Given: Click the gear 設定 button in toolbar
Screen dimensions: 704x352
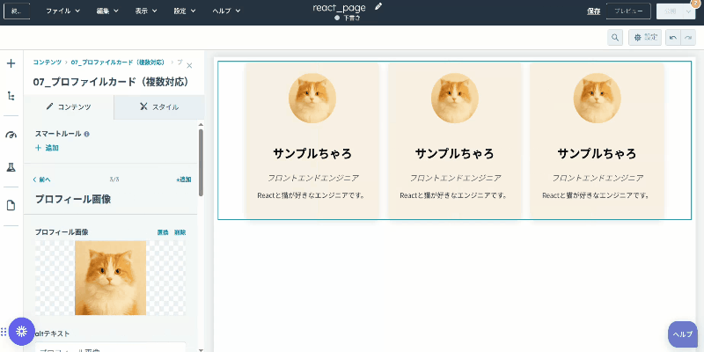Looking at the screenshot, I should tap(645, 38).
